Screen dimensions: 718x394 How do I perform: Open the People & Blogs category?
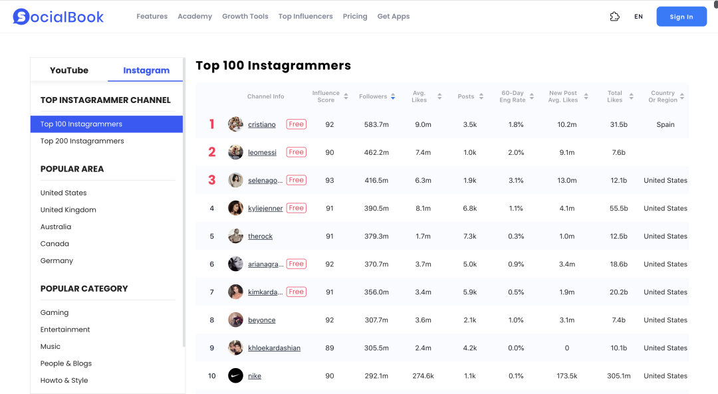[x=66, y=363]
